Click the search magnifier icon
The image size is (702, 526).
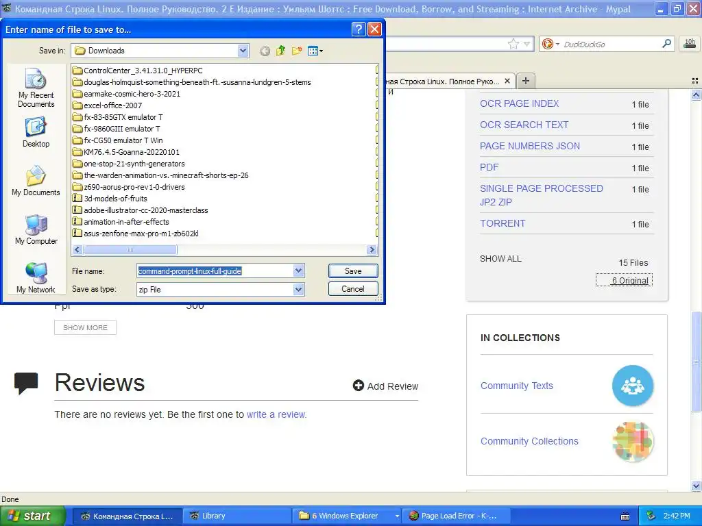point(666,43)
